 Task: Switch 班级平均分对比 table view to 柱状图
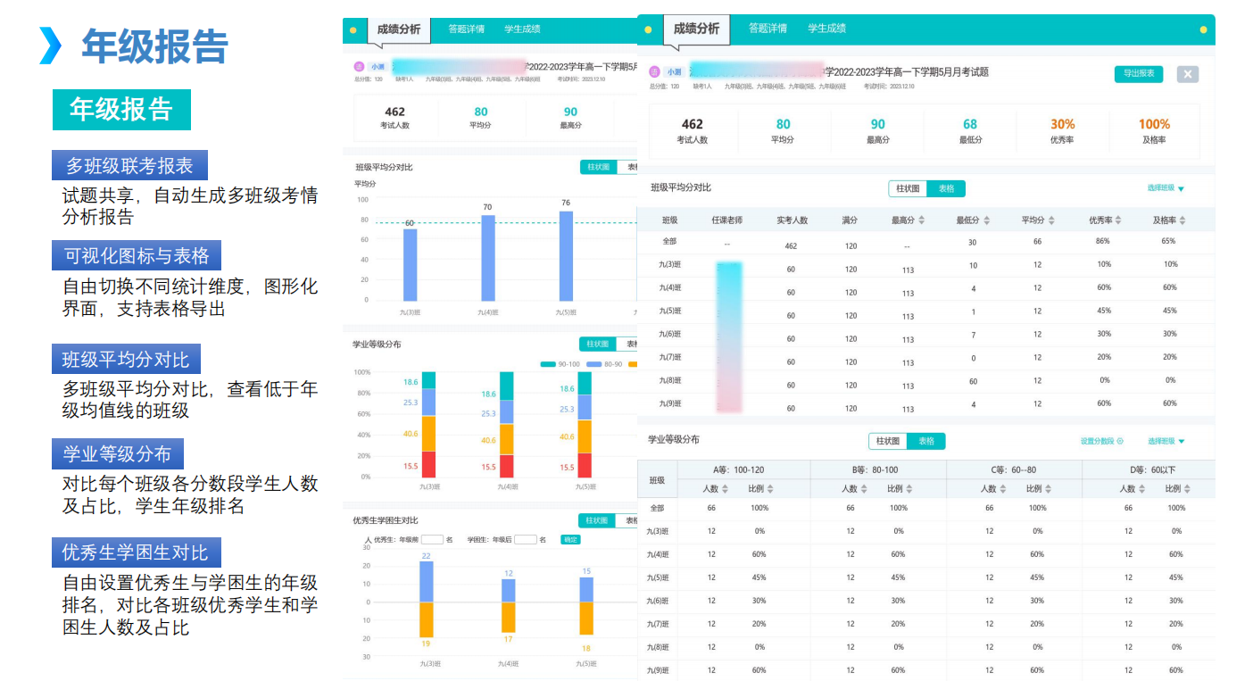908,188
